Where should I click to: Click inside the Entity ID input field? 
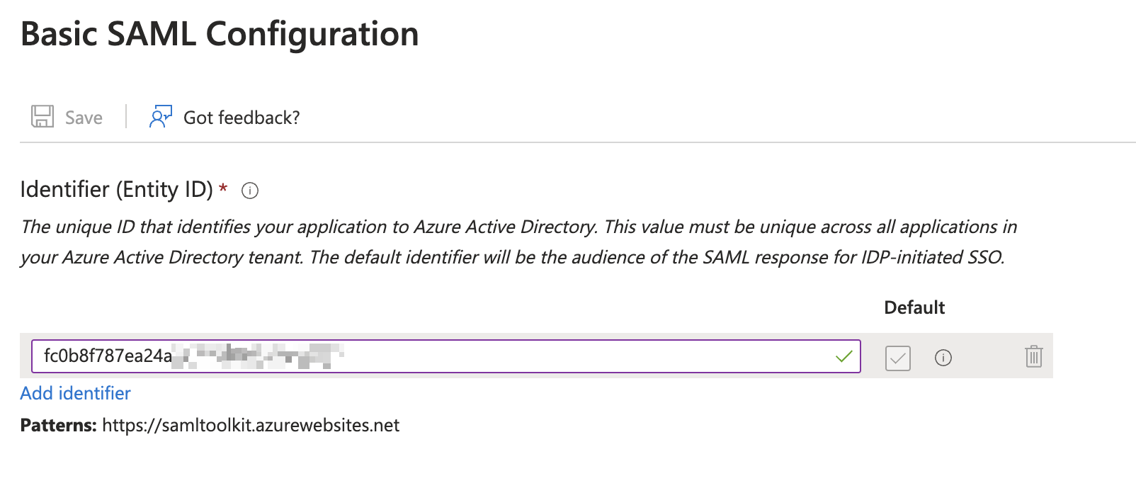425,356
